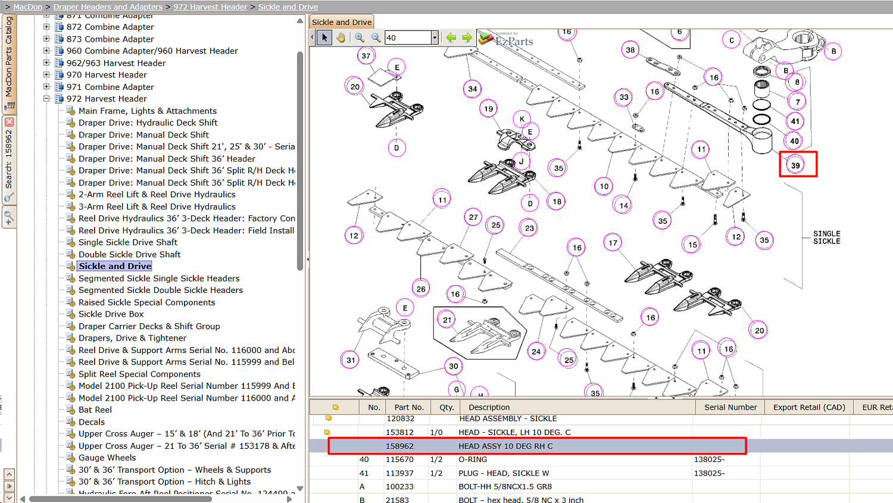Click the page icon beside Draper Drive: Hydraulic Deck Shift
This screenshot has height=503, width=893.
(x=71, y=123)
